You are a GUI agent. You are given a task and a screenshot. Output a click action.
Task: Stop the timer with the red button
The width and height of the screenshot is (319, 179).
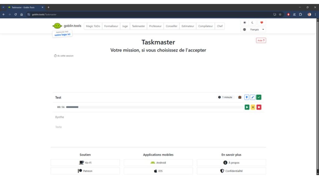(259, 107)
